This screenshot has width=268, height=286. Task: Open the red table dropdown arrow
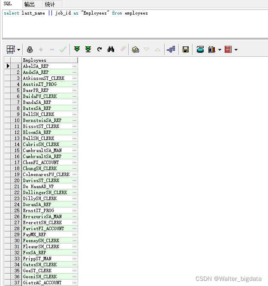tap(236, 50)
